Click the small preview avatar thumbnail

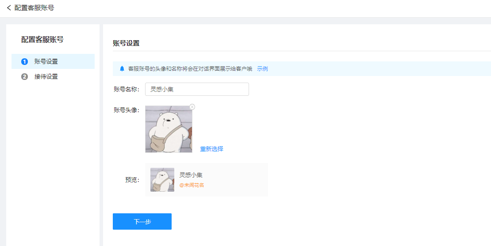(162, 180)
